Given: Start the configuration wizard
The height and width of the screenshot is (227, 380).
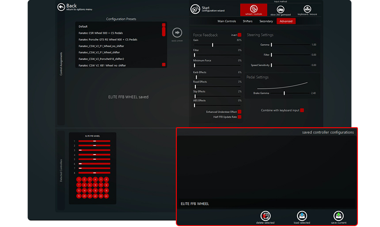Looking at the screenshot, I should coord(195,9).
